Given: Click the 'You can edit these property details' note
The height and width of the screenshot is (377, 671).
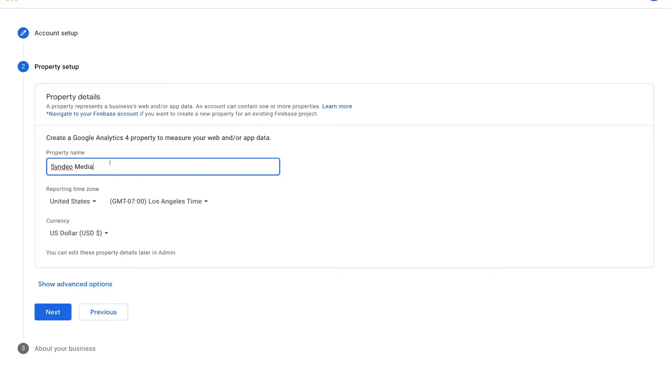Looking at the screenshot, I should [110, 252].
